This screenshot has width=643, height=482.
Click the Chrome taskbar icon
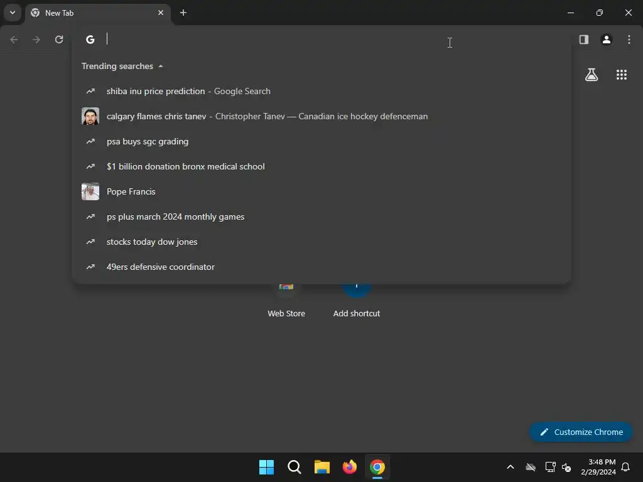(377, 467)
